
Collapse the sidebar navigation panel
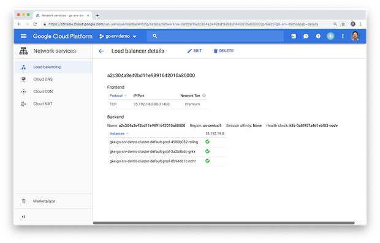pos(23,217)
